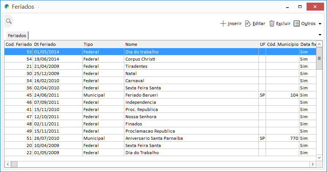Click the Outros list icon

pos(297,23)
